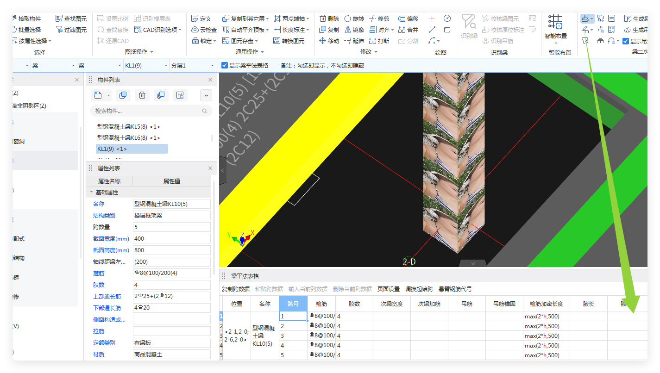Close the 属性列表 panel
Viewport: 660px width, 373px height.
[x=210, y=168]
